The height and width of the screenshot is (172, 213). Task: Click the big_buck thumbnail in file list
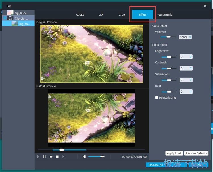click(x=10, y=13)
